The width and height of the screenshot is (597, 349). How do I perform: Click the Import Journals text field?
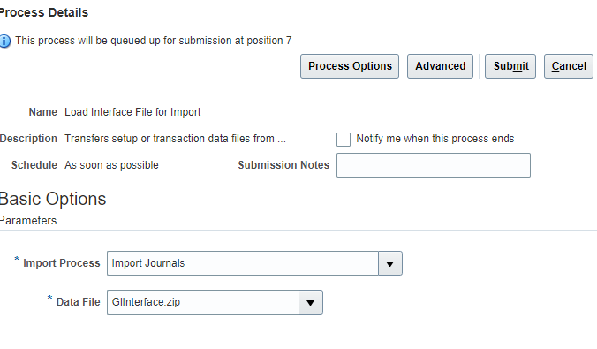pos(243,263)
